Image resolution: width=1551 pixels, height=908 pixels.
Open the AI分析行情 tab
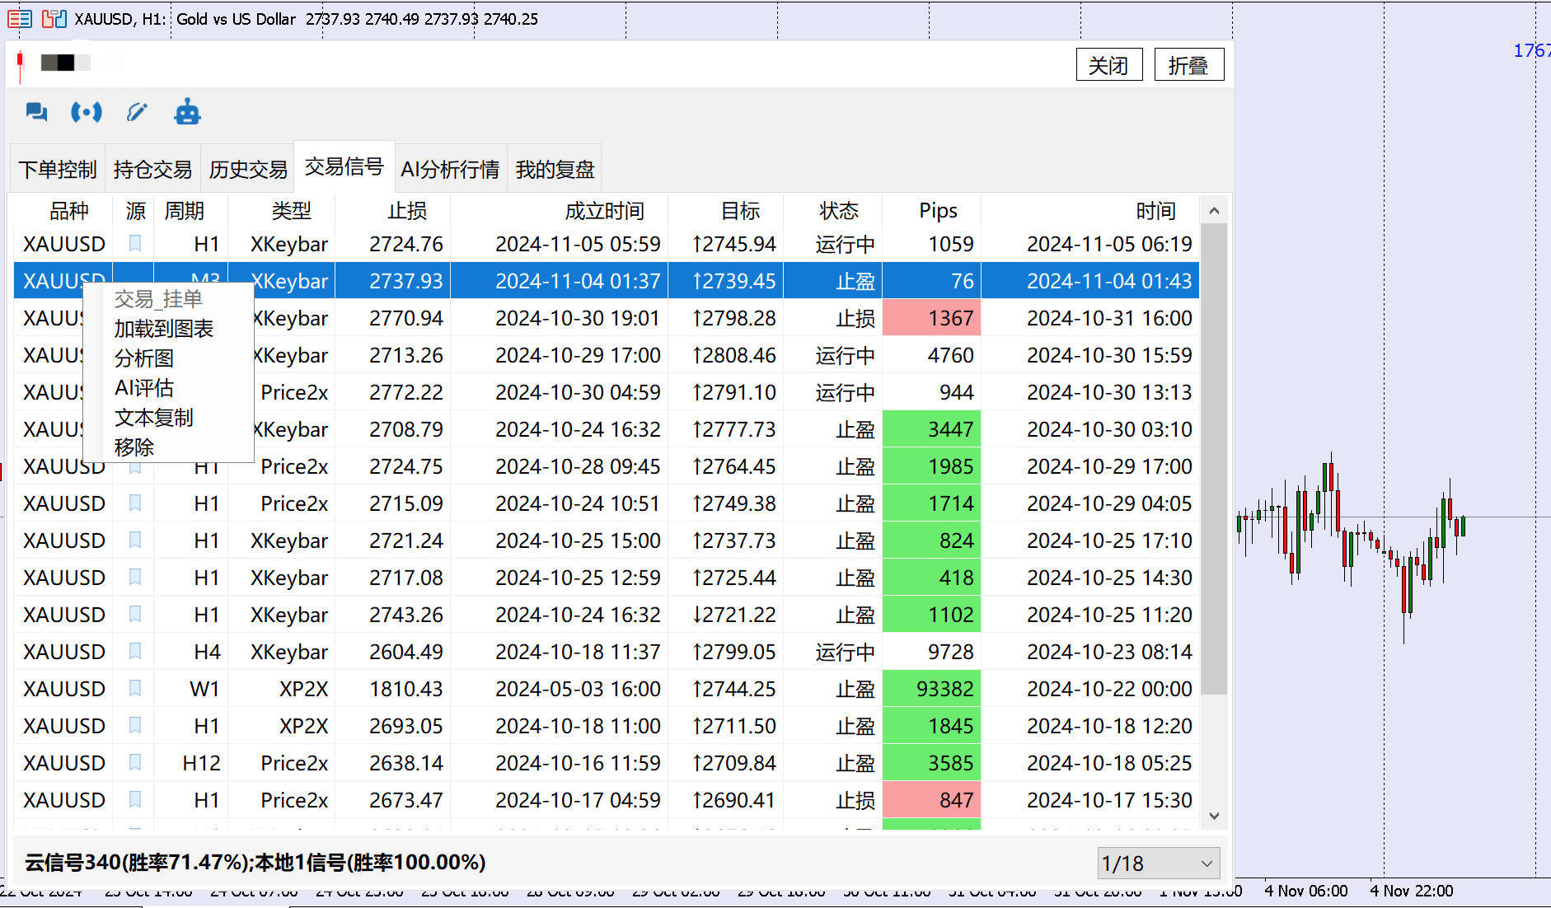click(x=450, y=170)
